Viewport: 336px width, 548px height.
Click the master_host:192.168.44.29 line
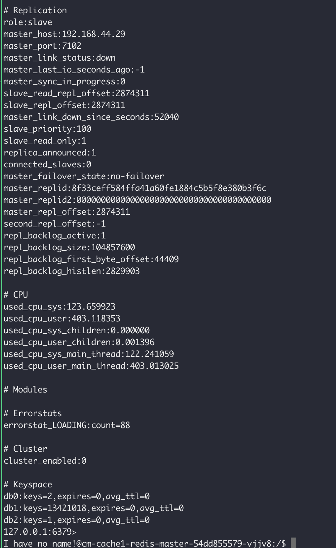point(64,34)
